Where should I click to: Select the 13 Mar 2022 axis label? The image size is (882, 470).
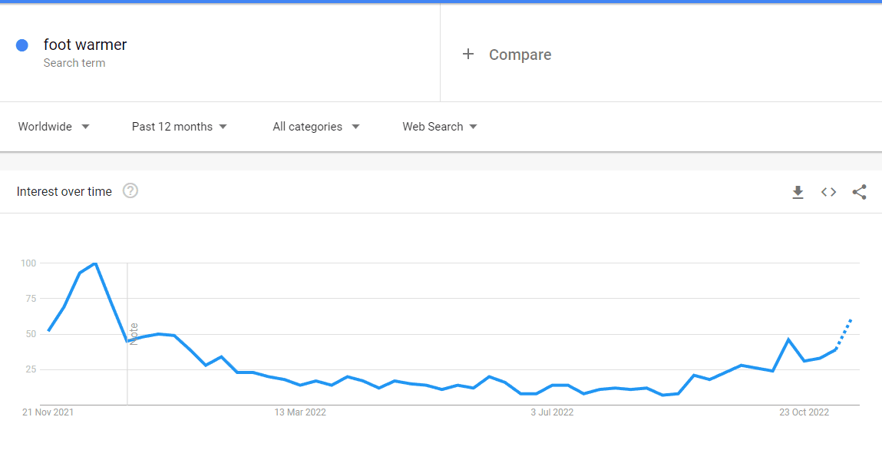pyautogui.click(x=300, y=412)
